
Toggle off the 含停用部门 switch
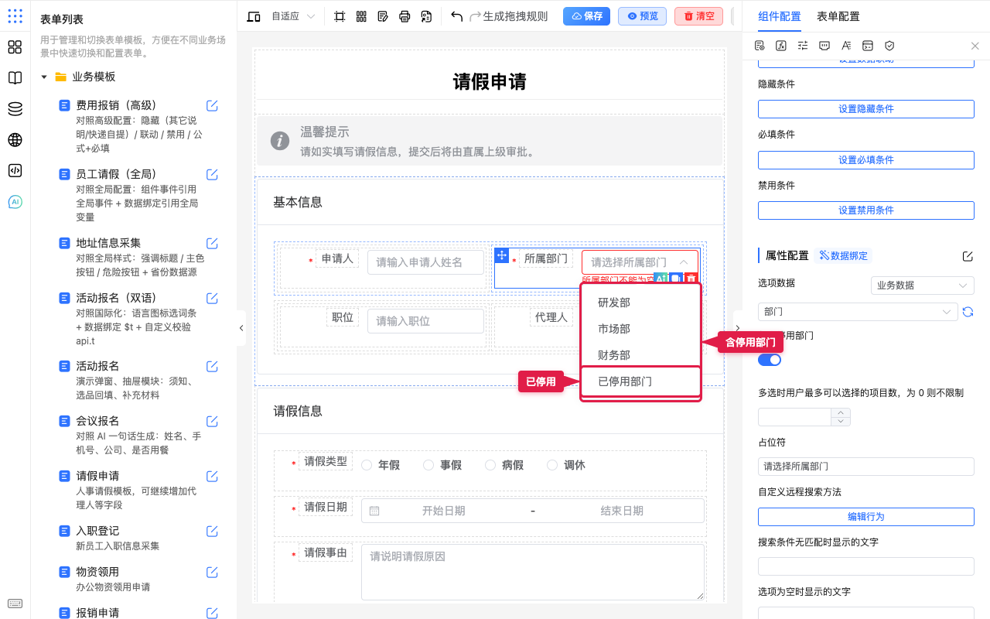tap(770, 360)
